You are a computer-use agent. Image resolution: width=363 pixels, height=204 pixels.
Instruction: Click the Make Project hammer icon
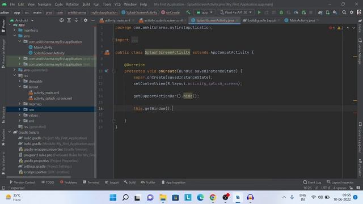point(188,12)
